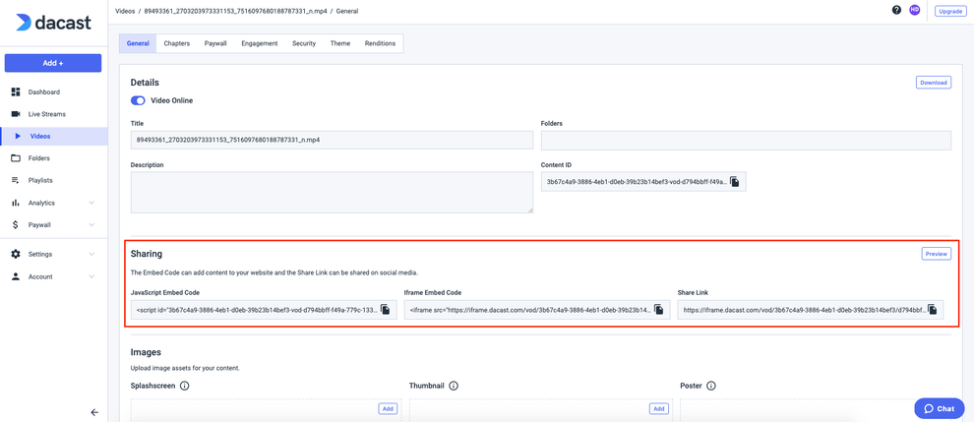Screen dimensions: 974x422
Task: Click the Account person icon
Action: pyautogui.click(x=16, y=276)
